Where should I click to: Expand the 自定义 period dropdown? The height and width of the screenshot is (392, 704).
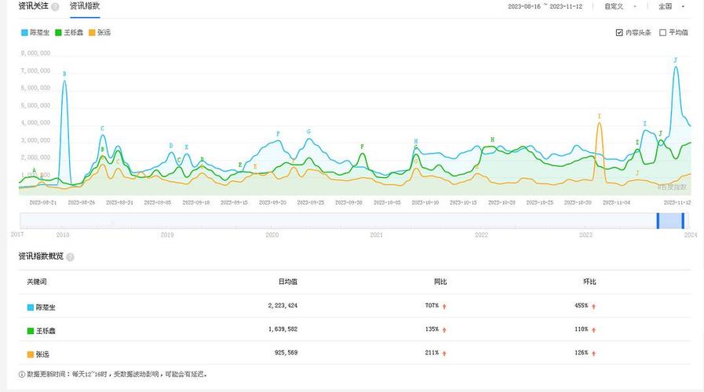pos(620,6)
